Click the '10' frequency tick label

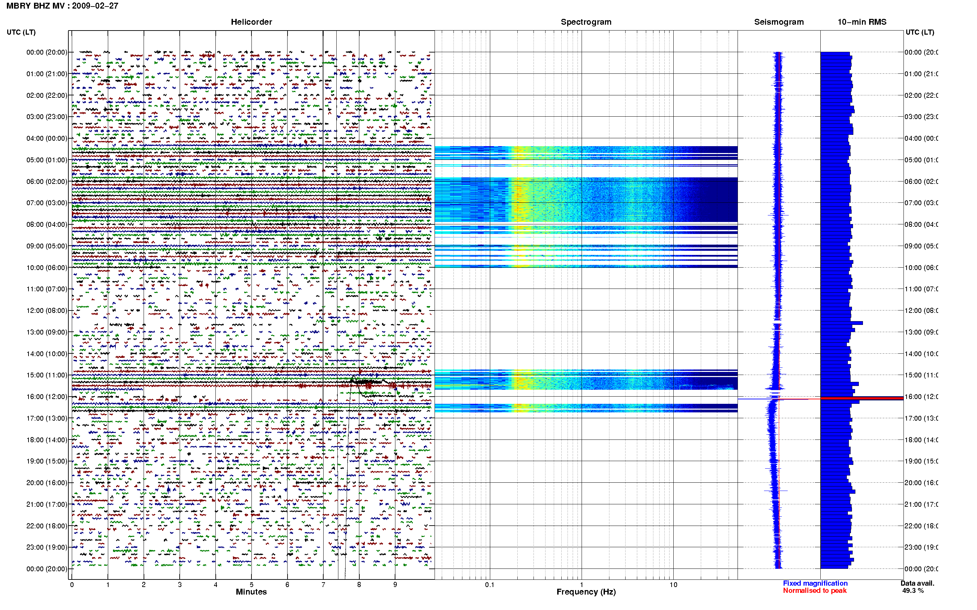[x=673, y=585]
